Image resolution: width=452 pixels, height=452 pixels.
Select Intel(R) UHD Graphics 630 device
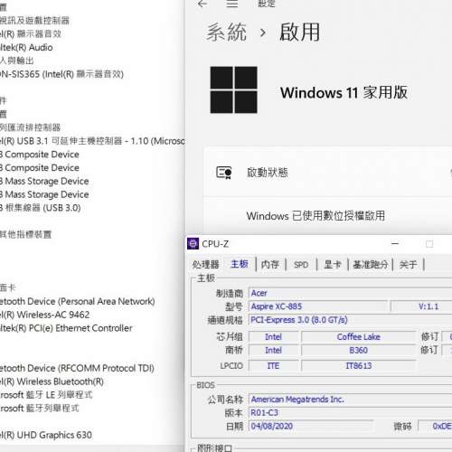pos(46,435)
